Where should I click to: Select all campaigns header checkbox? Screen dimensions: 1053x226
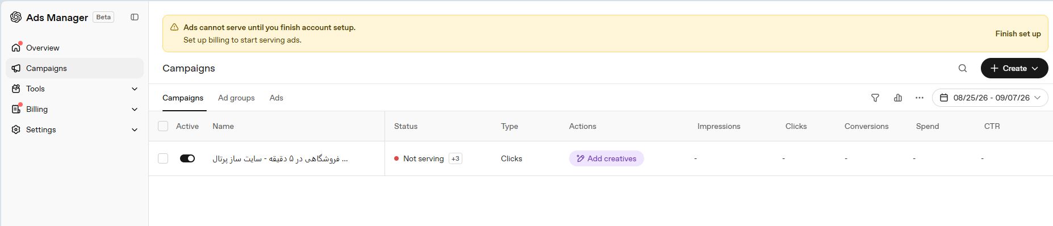pyautogui.click(x=163, y=126)
